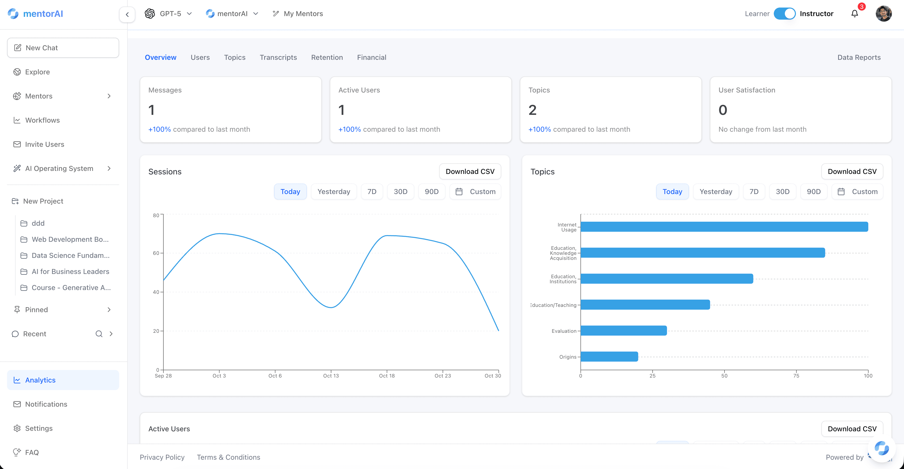Viewport: 904px width, 469px height.
Task: Open the Terms & Conditions link
Action: pos(228,457)
